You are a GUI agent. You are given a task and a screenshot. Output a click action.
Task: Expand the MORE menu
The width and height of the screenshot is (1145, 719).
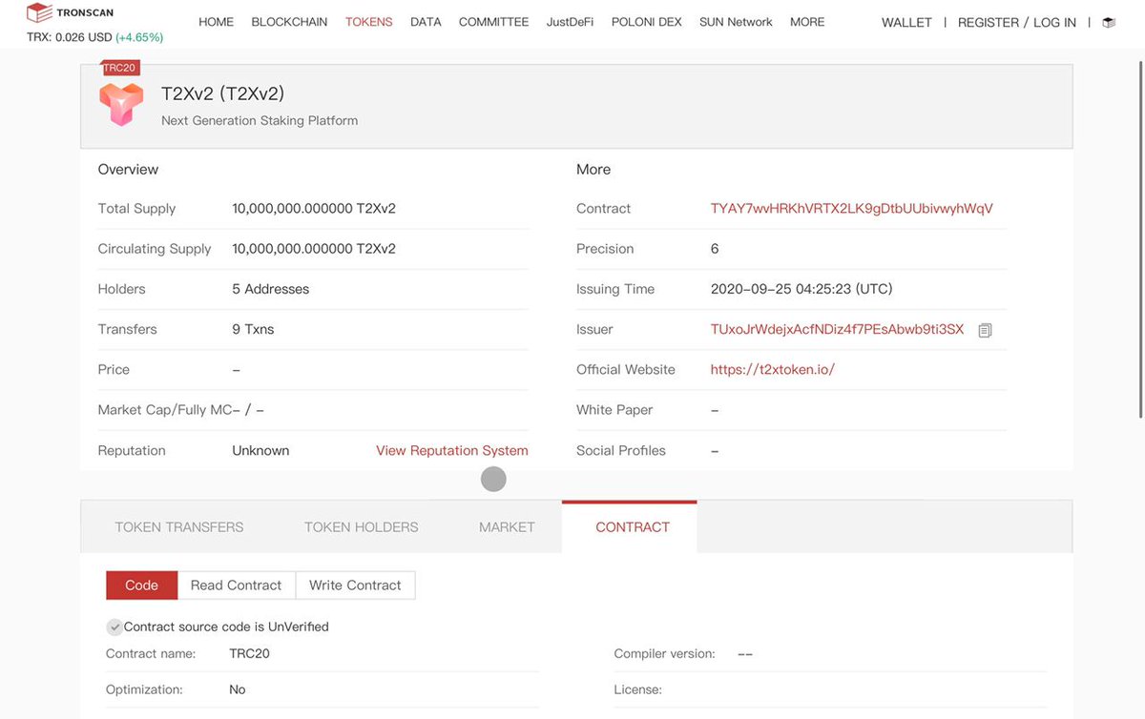807,22
